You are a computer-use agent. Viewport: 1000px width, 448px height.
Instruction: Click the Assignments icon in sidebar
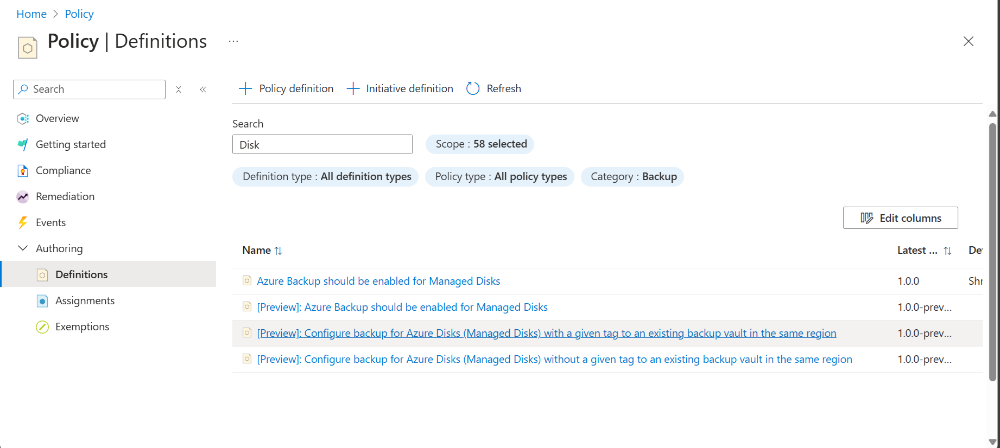(42, 301)
